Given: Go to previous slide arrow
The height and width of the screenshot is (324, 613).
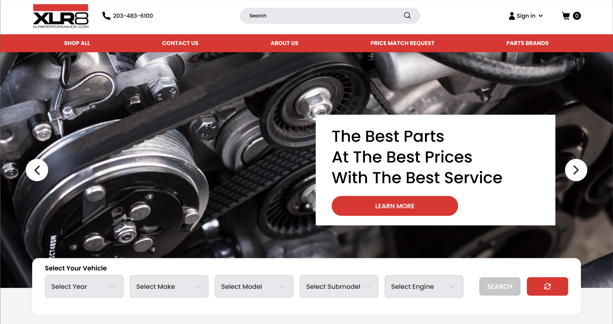Looking at the screenshot, I should tap(37, 170).
